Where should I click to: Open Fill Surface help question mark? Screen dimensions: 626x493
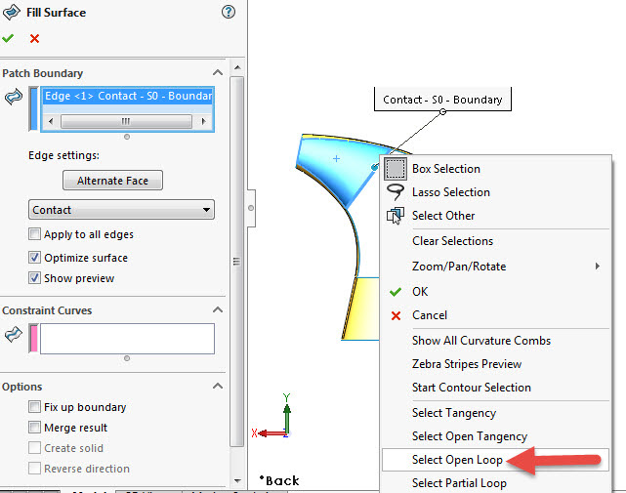(229, 12)
